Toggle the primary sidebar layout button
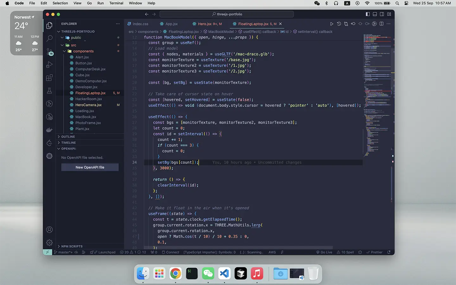The image size is (456, 285). click(368, 14)
